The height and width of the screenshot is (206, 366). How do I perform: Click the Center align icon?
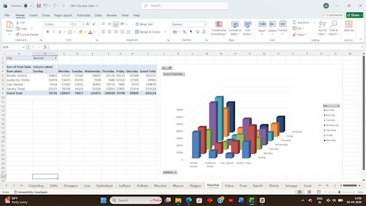point(109,32)
